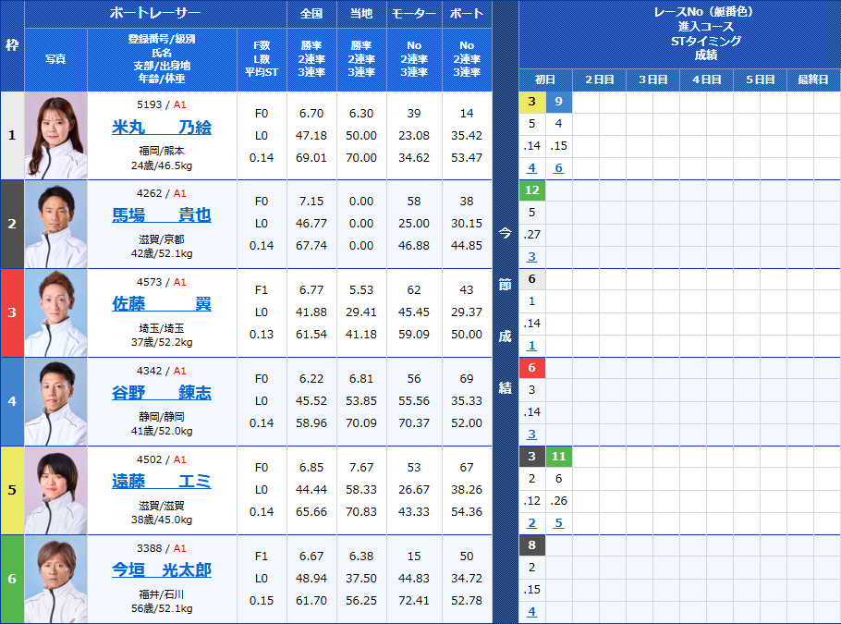
Task: Click green race number 12 cell for 馬場
Action: coord(532,190)
